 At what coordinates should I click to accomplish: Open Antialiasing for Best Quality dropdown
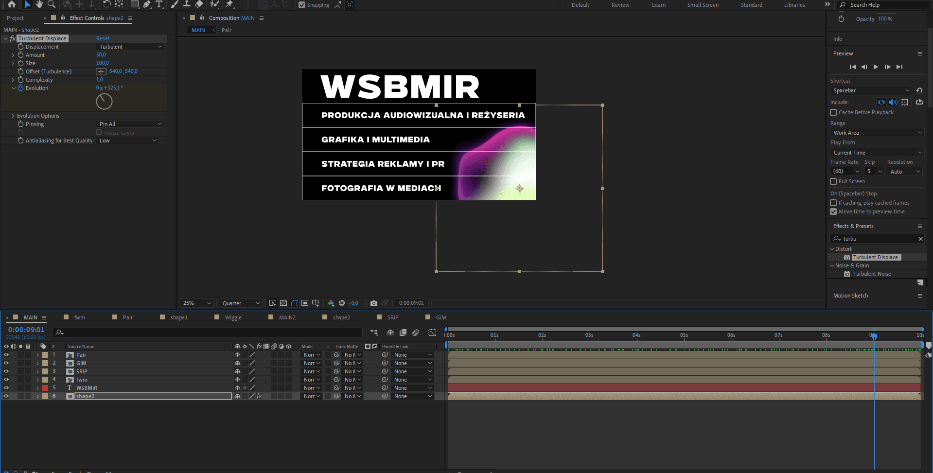(x=127, y=140)
